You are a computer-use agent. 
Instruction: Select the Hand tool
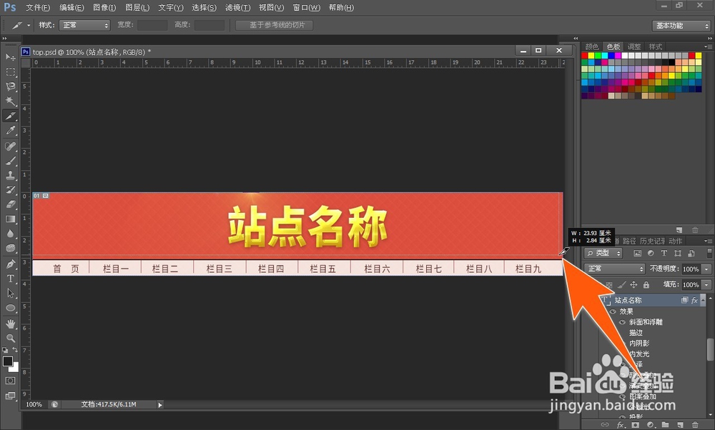[x=11, y=324]
